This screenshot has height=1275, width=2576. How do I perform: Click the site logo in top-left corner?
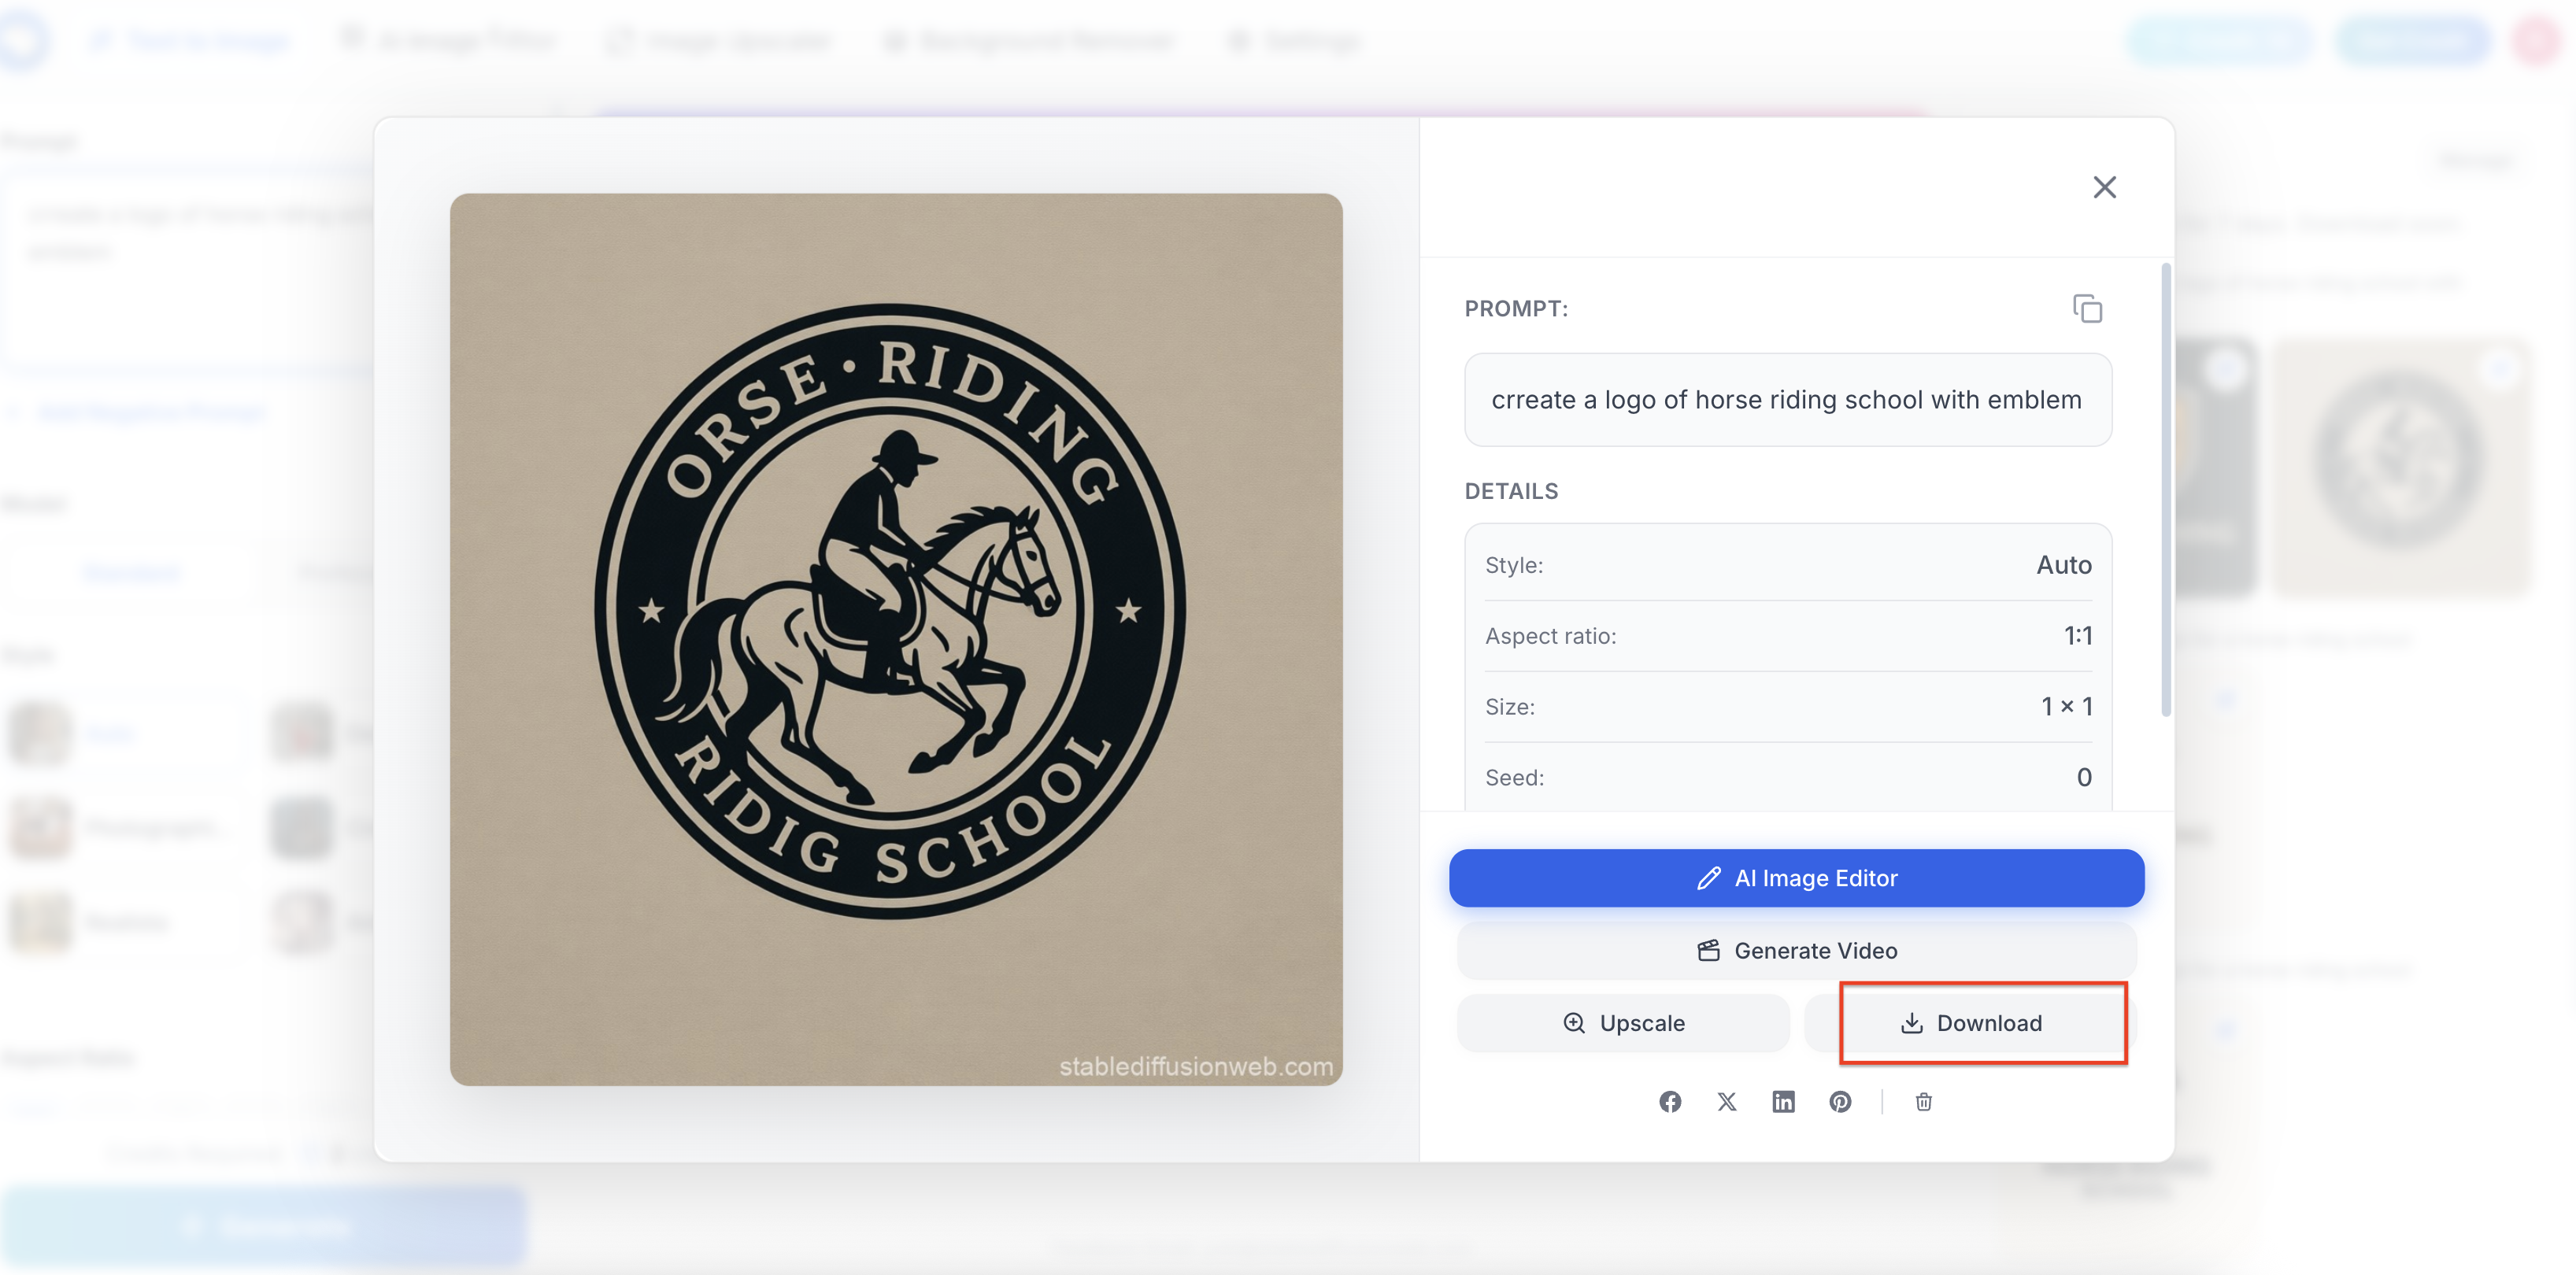coord(25,40)
